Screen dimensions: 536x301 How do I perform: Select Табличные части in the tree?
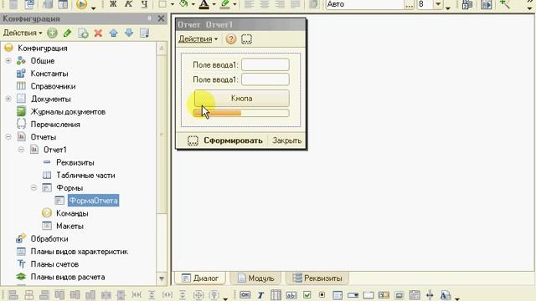coord(85,176)
